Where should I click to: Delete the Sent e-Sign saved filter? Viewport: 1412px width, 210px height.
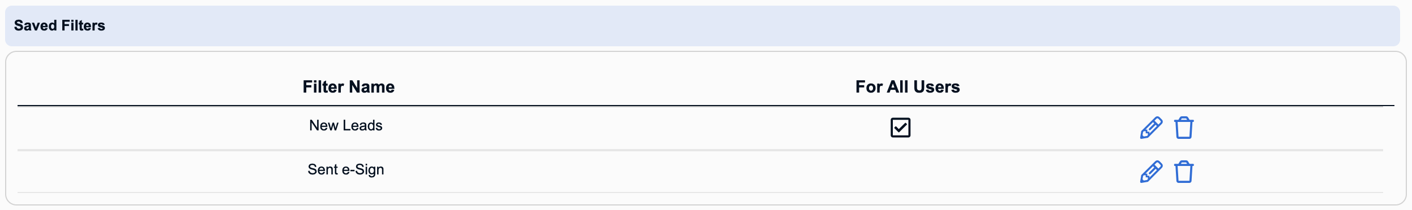(1184, 172)
